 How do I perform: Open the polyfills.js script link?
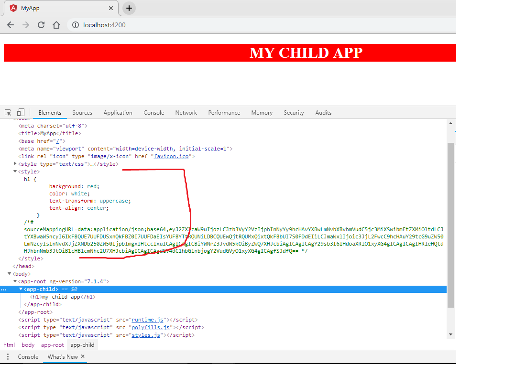[x=150, y=327]
